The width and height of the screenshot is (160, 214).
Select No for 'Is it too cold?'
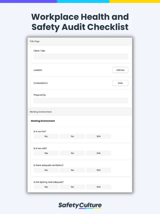(x=72, y=153)
